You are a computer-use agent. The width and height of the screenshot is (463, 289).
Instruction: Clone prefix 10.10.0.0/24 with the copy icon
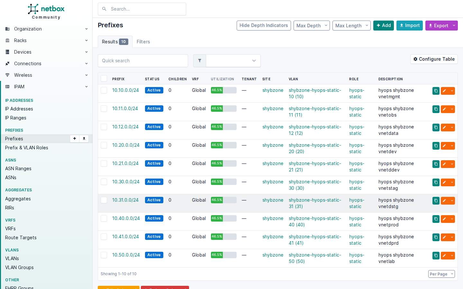coord(436,91)
